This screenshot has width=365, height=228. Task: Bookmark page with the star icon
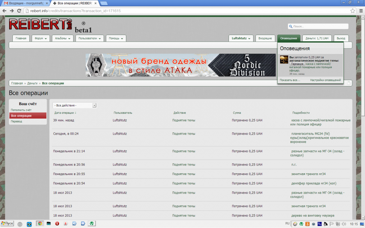353,11
